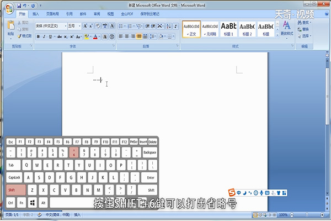Click the Sogou S input method logo
This screenshot has height=221, width=331.
(x=232, y=192)
